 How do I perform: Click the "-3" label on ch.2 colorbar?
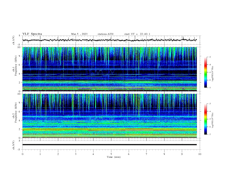[x=209, y=104]
